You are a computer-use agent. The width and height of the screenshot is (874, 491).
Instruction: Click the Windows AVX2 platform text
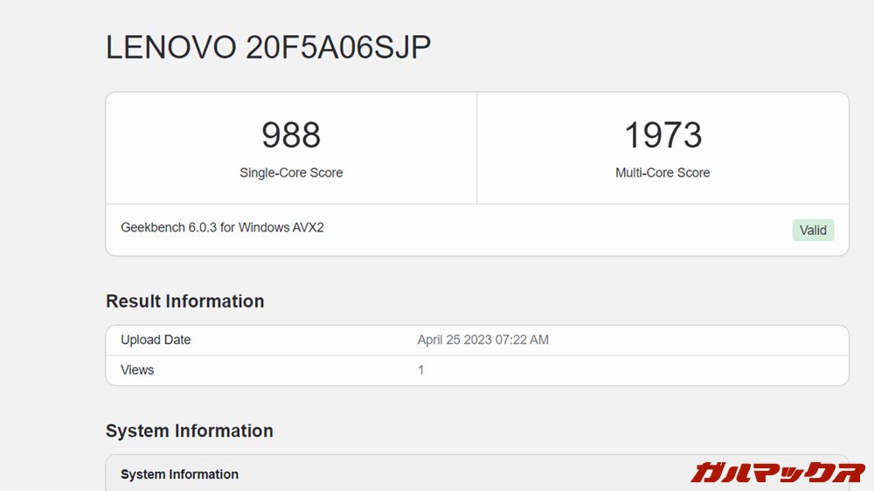pos(281,228)
